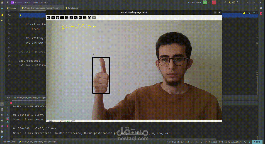Open the Structure tool window icon
Screen dimensions: 265x144
click(x=2, y=15)
